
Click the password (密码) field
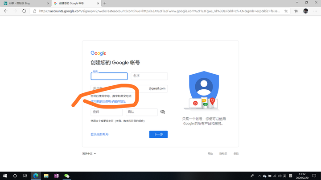point(107,112)
